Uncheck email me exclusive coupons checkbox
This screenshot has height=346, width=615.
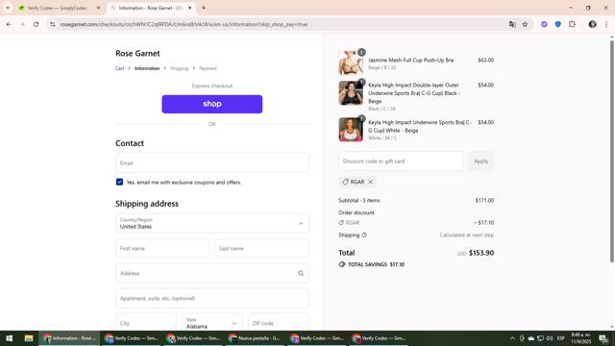tap(119, 182)
